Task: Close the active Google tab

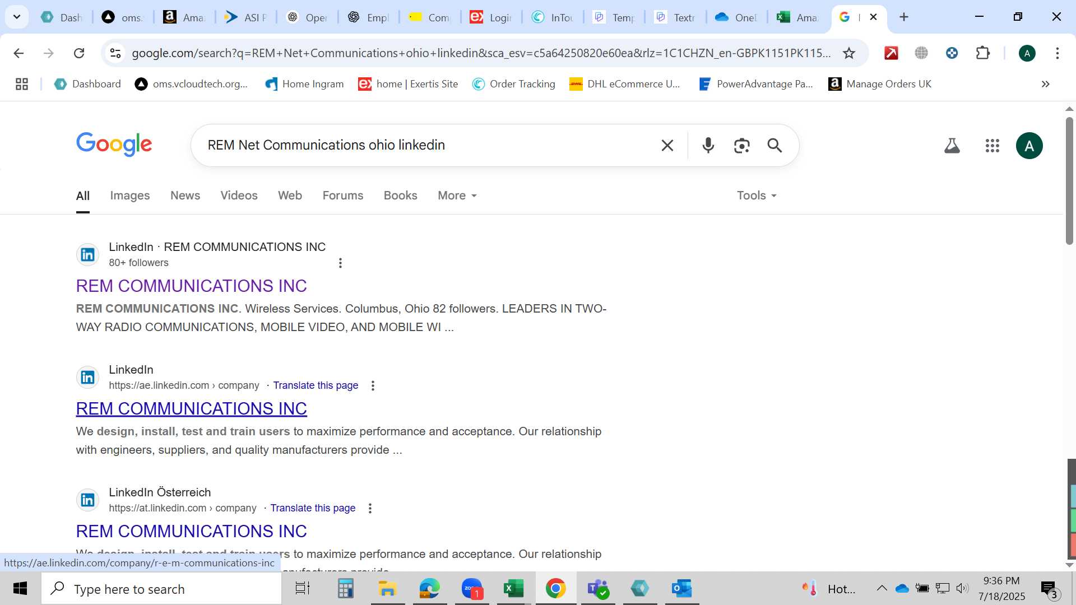Action: 873,17
